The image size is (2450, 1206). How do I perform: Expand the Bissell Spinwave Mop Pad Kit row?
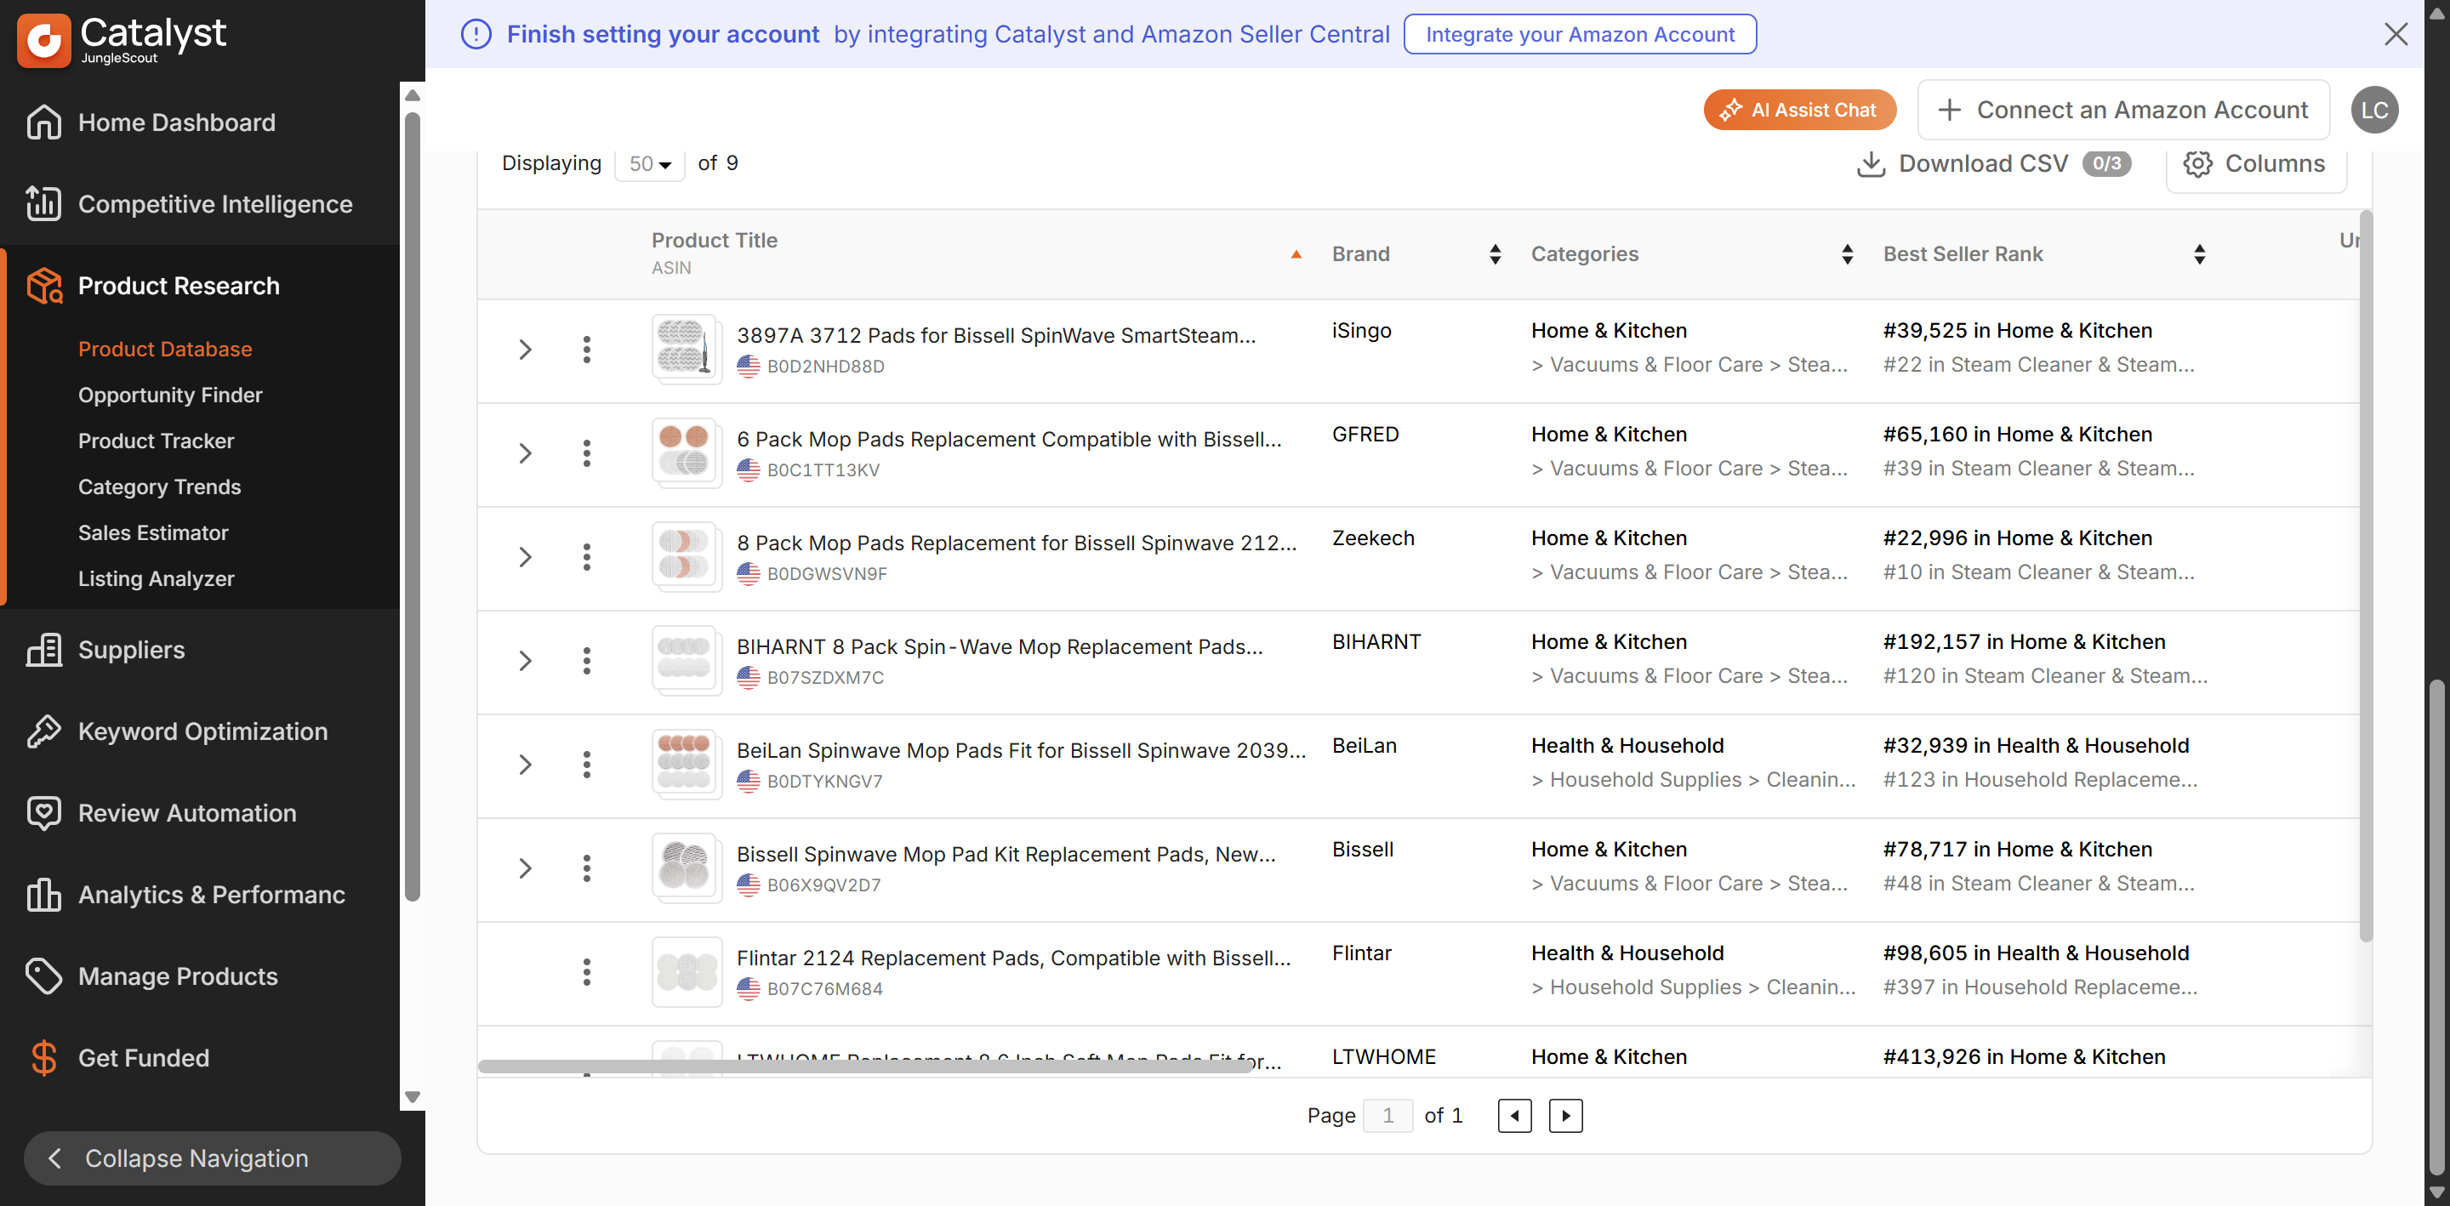point(525,868)
